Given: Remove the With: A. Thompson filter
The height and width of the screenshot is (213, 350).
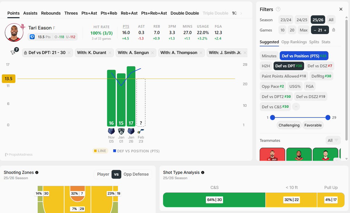Looking at the screenshot, I should coord(201,53).
